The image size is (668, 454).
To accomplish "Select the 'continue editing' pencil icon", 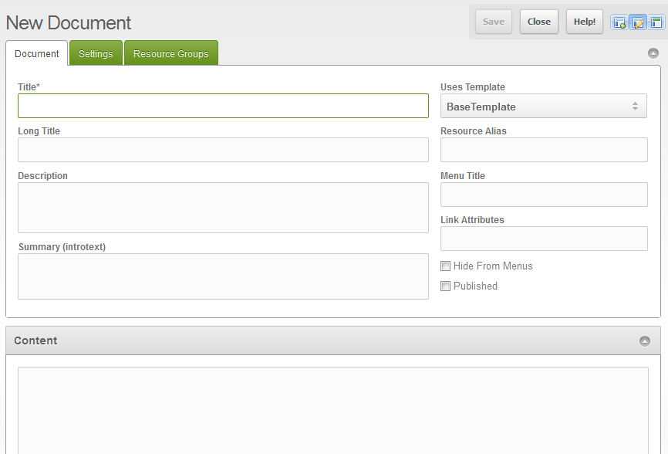I will [638, 22].
